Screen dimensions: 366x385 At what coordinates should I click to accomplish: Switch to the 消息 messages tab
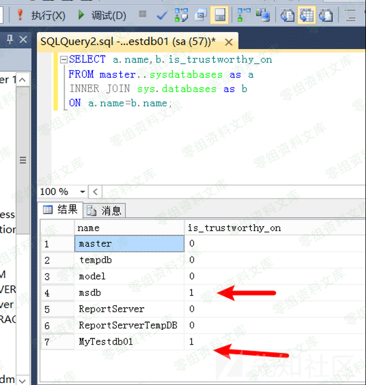[x=105, y=210]
